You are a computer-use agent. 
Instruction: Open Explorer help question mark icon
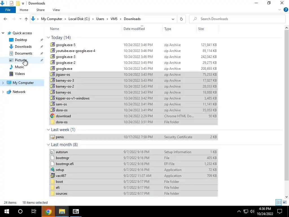point(286,10)
